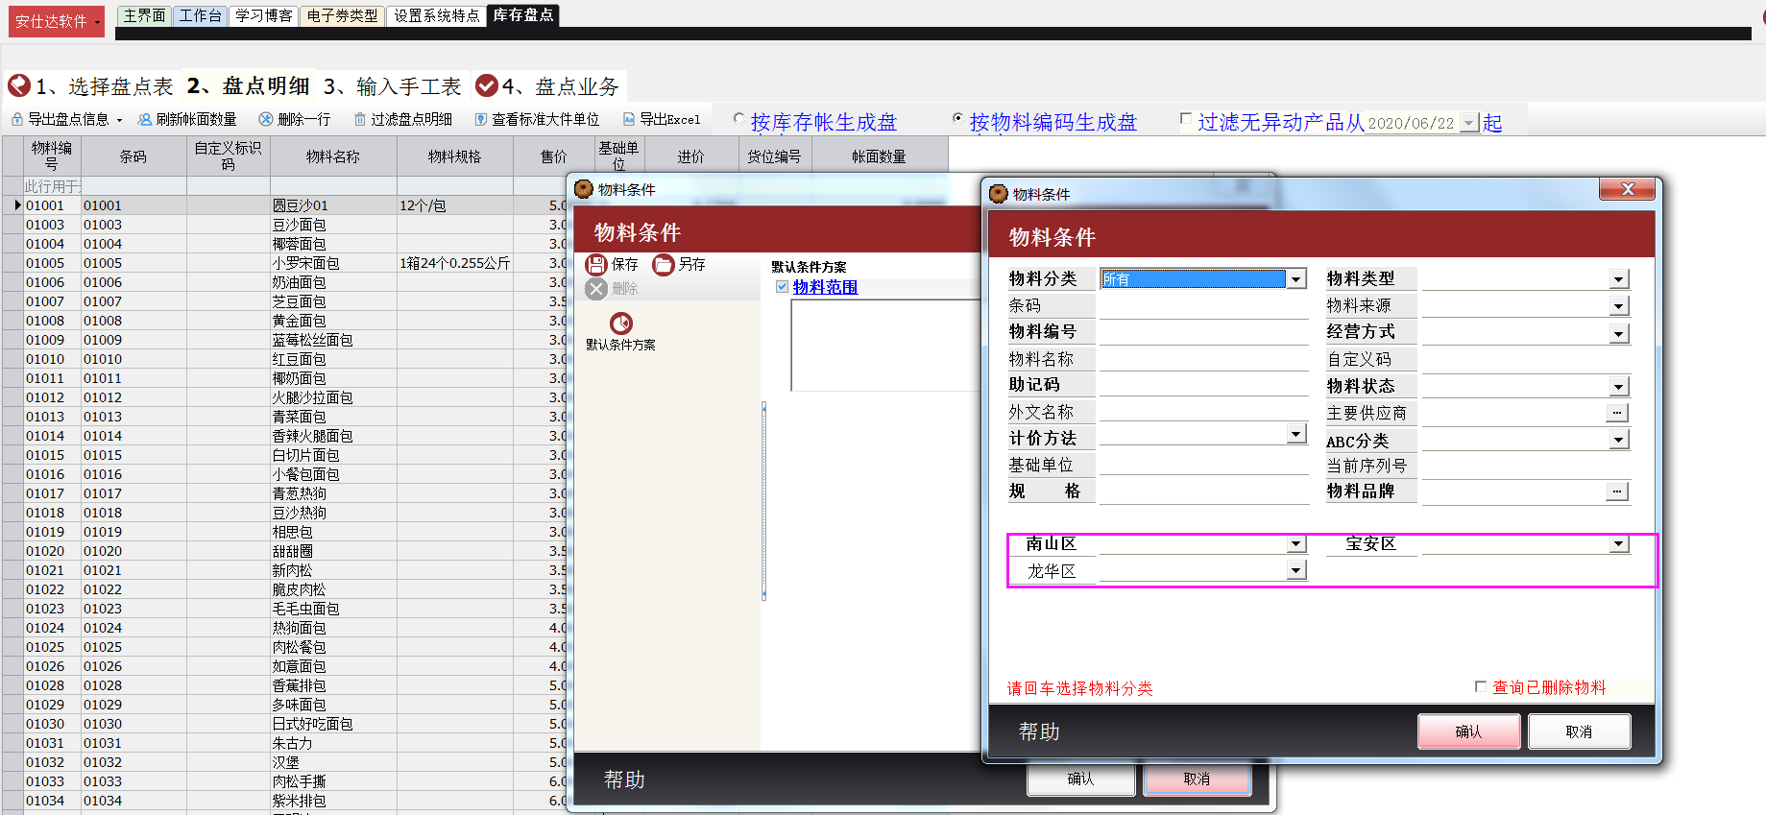Click the 另存 save-as icon in the back dialog
Viewport: 1766px width, 815px height.
click(664, 264)
